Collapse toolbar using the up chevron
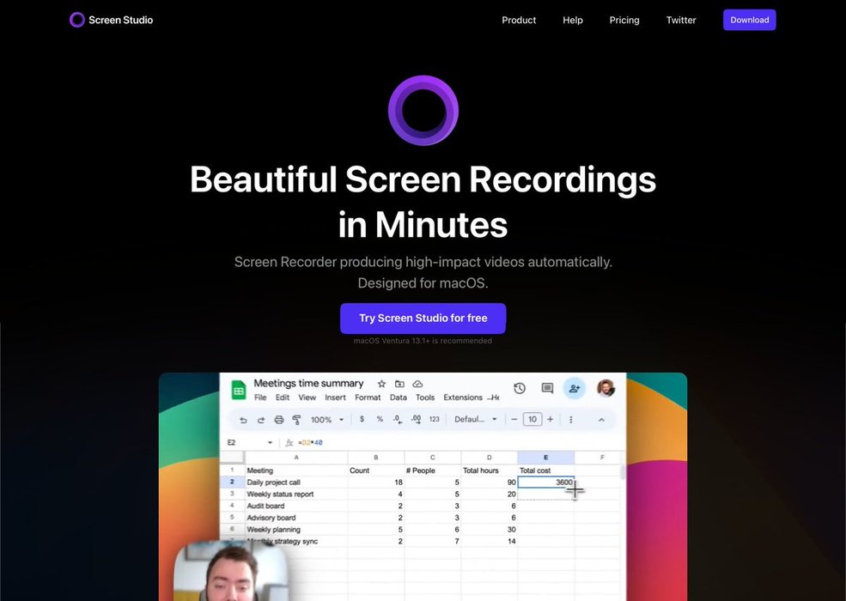The height and width of the screenshot is (601, 846). tap(601, 420)
